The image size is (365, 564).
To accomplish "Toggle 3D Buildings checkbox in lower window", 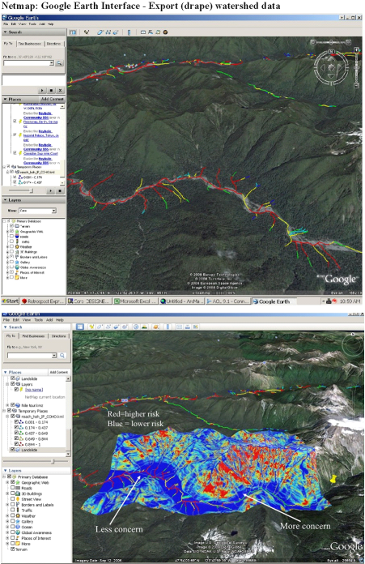I will [13, 493].
